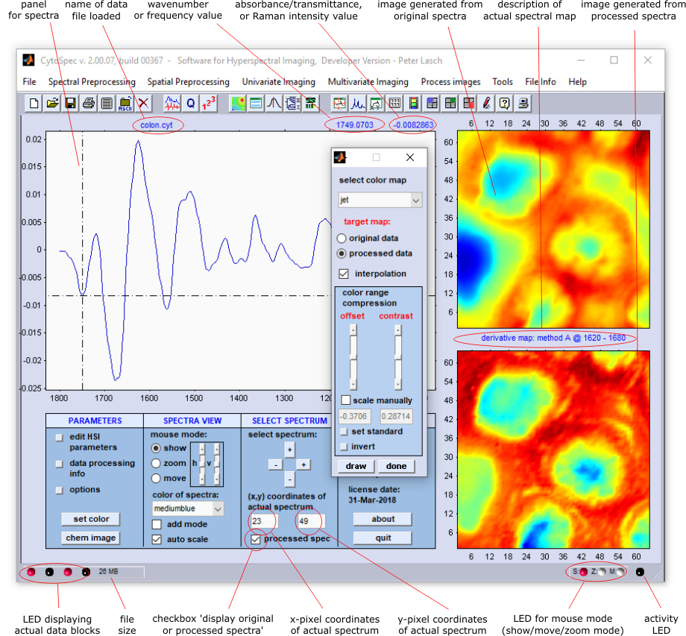
Task: Select the Q quality test toolbar icon
Action: [x=191, y=103]
